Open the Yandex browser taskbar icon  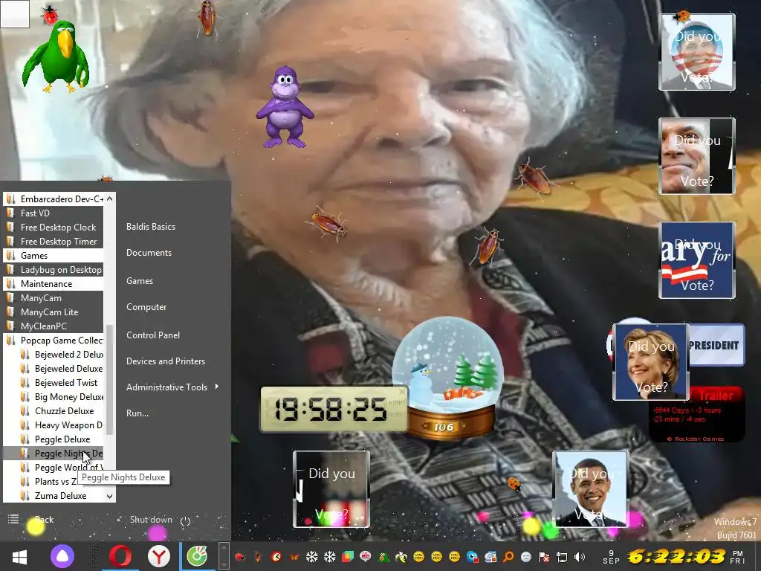point(159,556)
